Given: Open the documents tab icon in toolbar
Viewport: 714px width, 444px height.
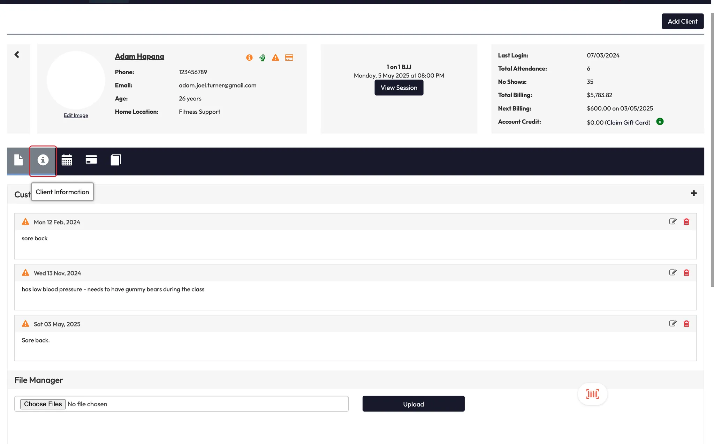Looking at the screenshot, I should tap(18, 160).
